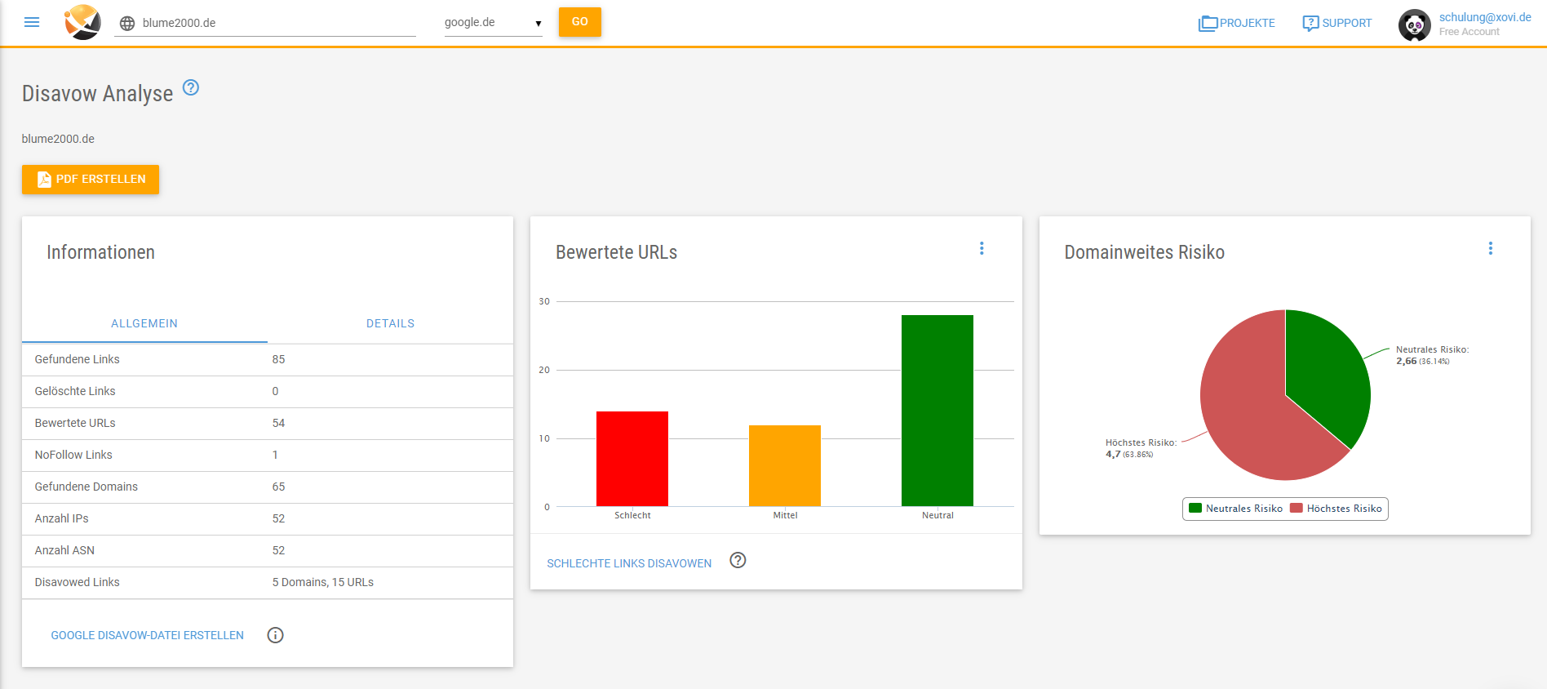Click Schlechte Links Disavowen link
The width and height of the screenshot is (1547, 689).
[x=629, y=563]
